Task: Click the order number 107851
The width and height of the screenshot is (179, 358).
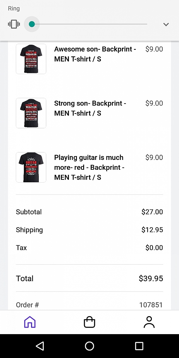Action: [x=151, y=305]
